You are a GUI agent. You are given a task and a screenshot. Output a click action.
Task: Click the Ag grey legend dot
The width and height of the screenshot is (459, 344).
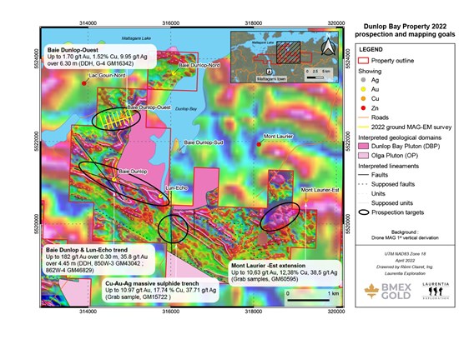pos(363,80)
